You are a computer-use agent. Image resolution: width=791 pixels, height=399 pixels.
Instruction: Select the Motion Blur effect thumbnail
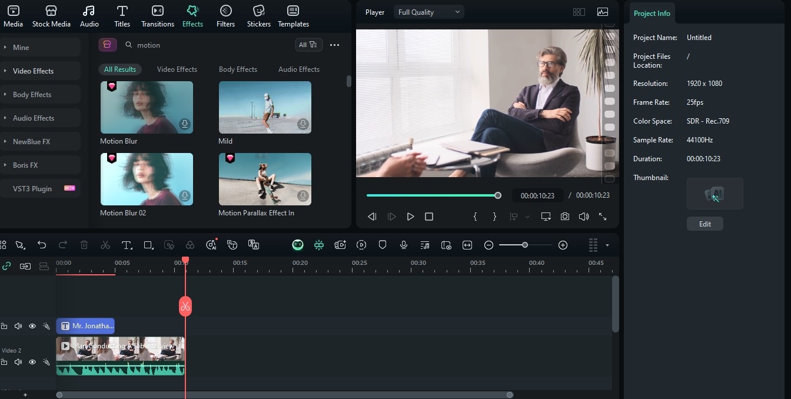point(147,107)
